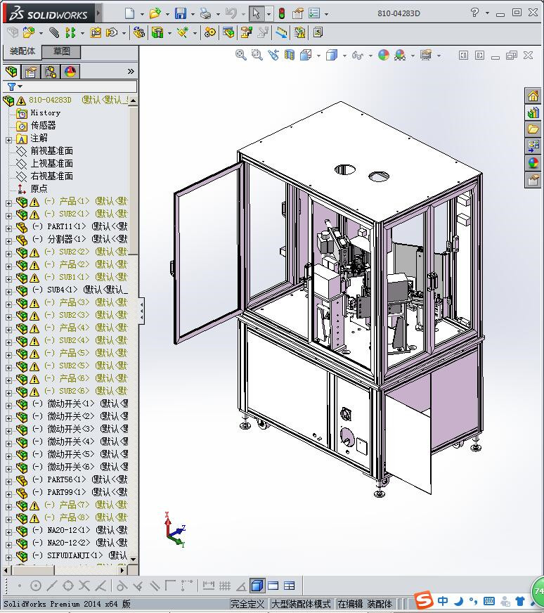Screen dimensions: 544x613
Task: Click View Orientation cube icon
Action: [306, 55]
